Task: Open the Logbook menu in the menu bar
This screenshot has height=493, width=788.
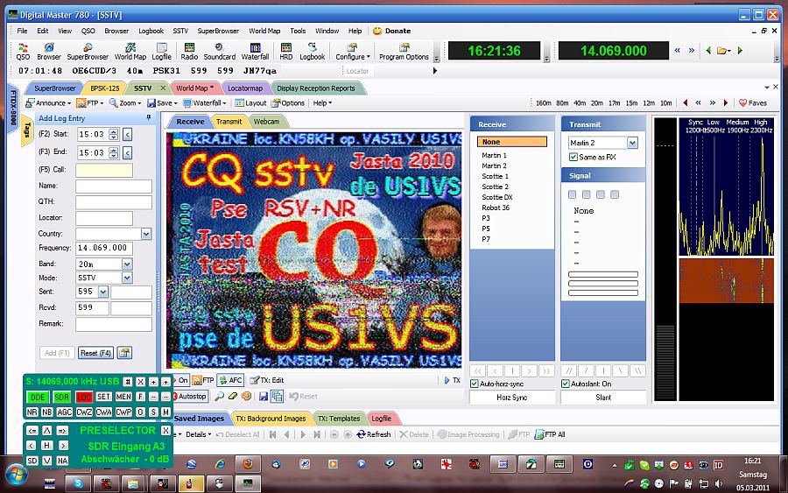Action: pyautogui.click(x=149, y=31)
